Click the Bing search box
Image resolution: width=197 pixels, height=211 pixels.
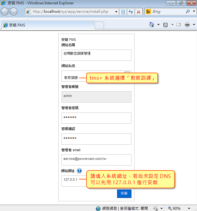coord(168,12)
